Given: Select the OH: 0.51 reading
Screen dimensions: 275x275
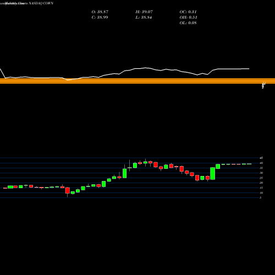Looking at the screenshot, I should 188,18.
